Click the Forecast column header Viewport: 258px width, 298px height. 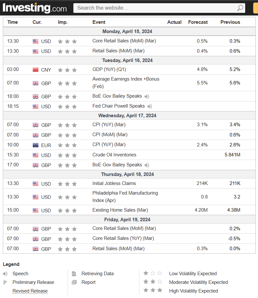pyautogui.click(x=198, y=22)
